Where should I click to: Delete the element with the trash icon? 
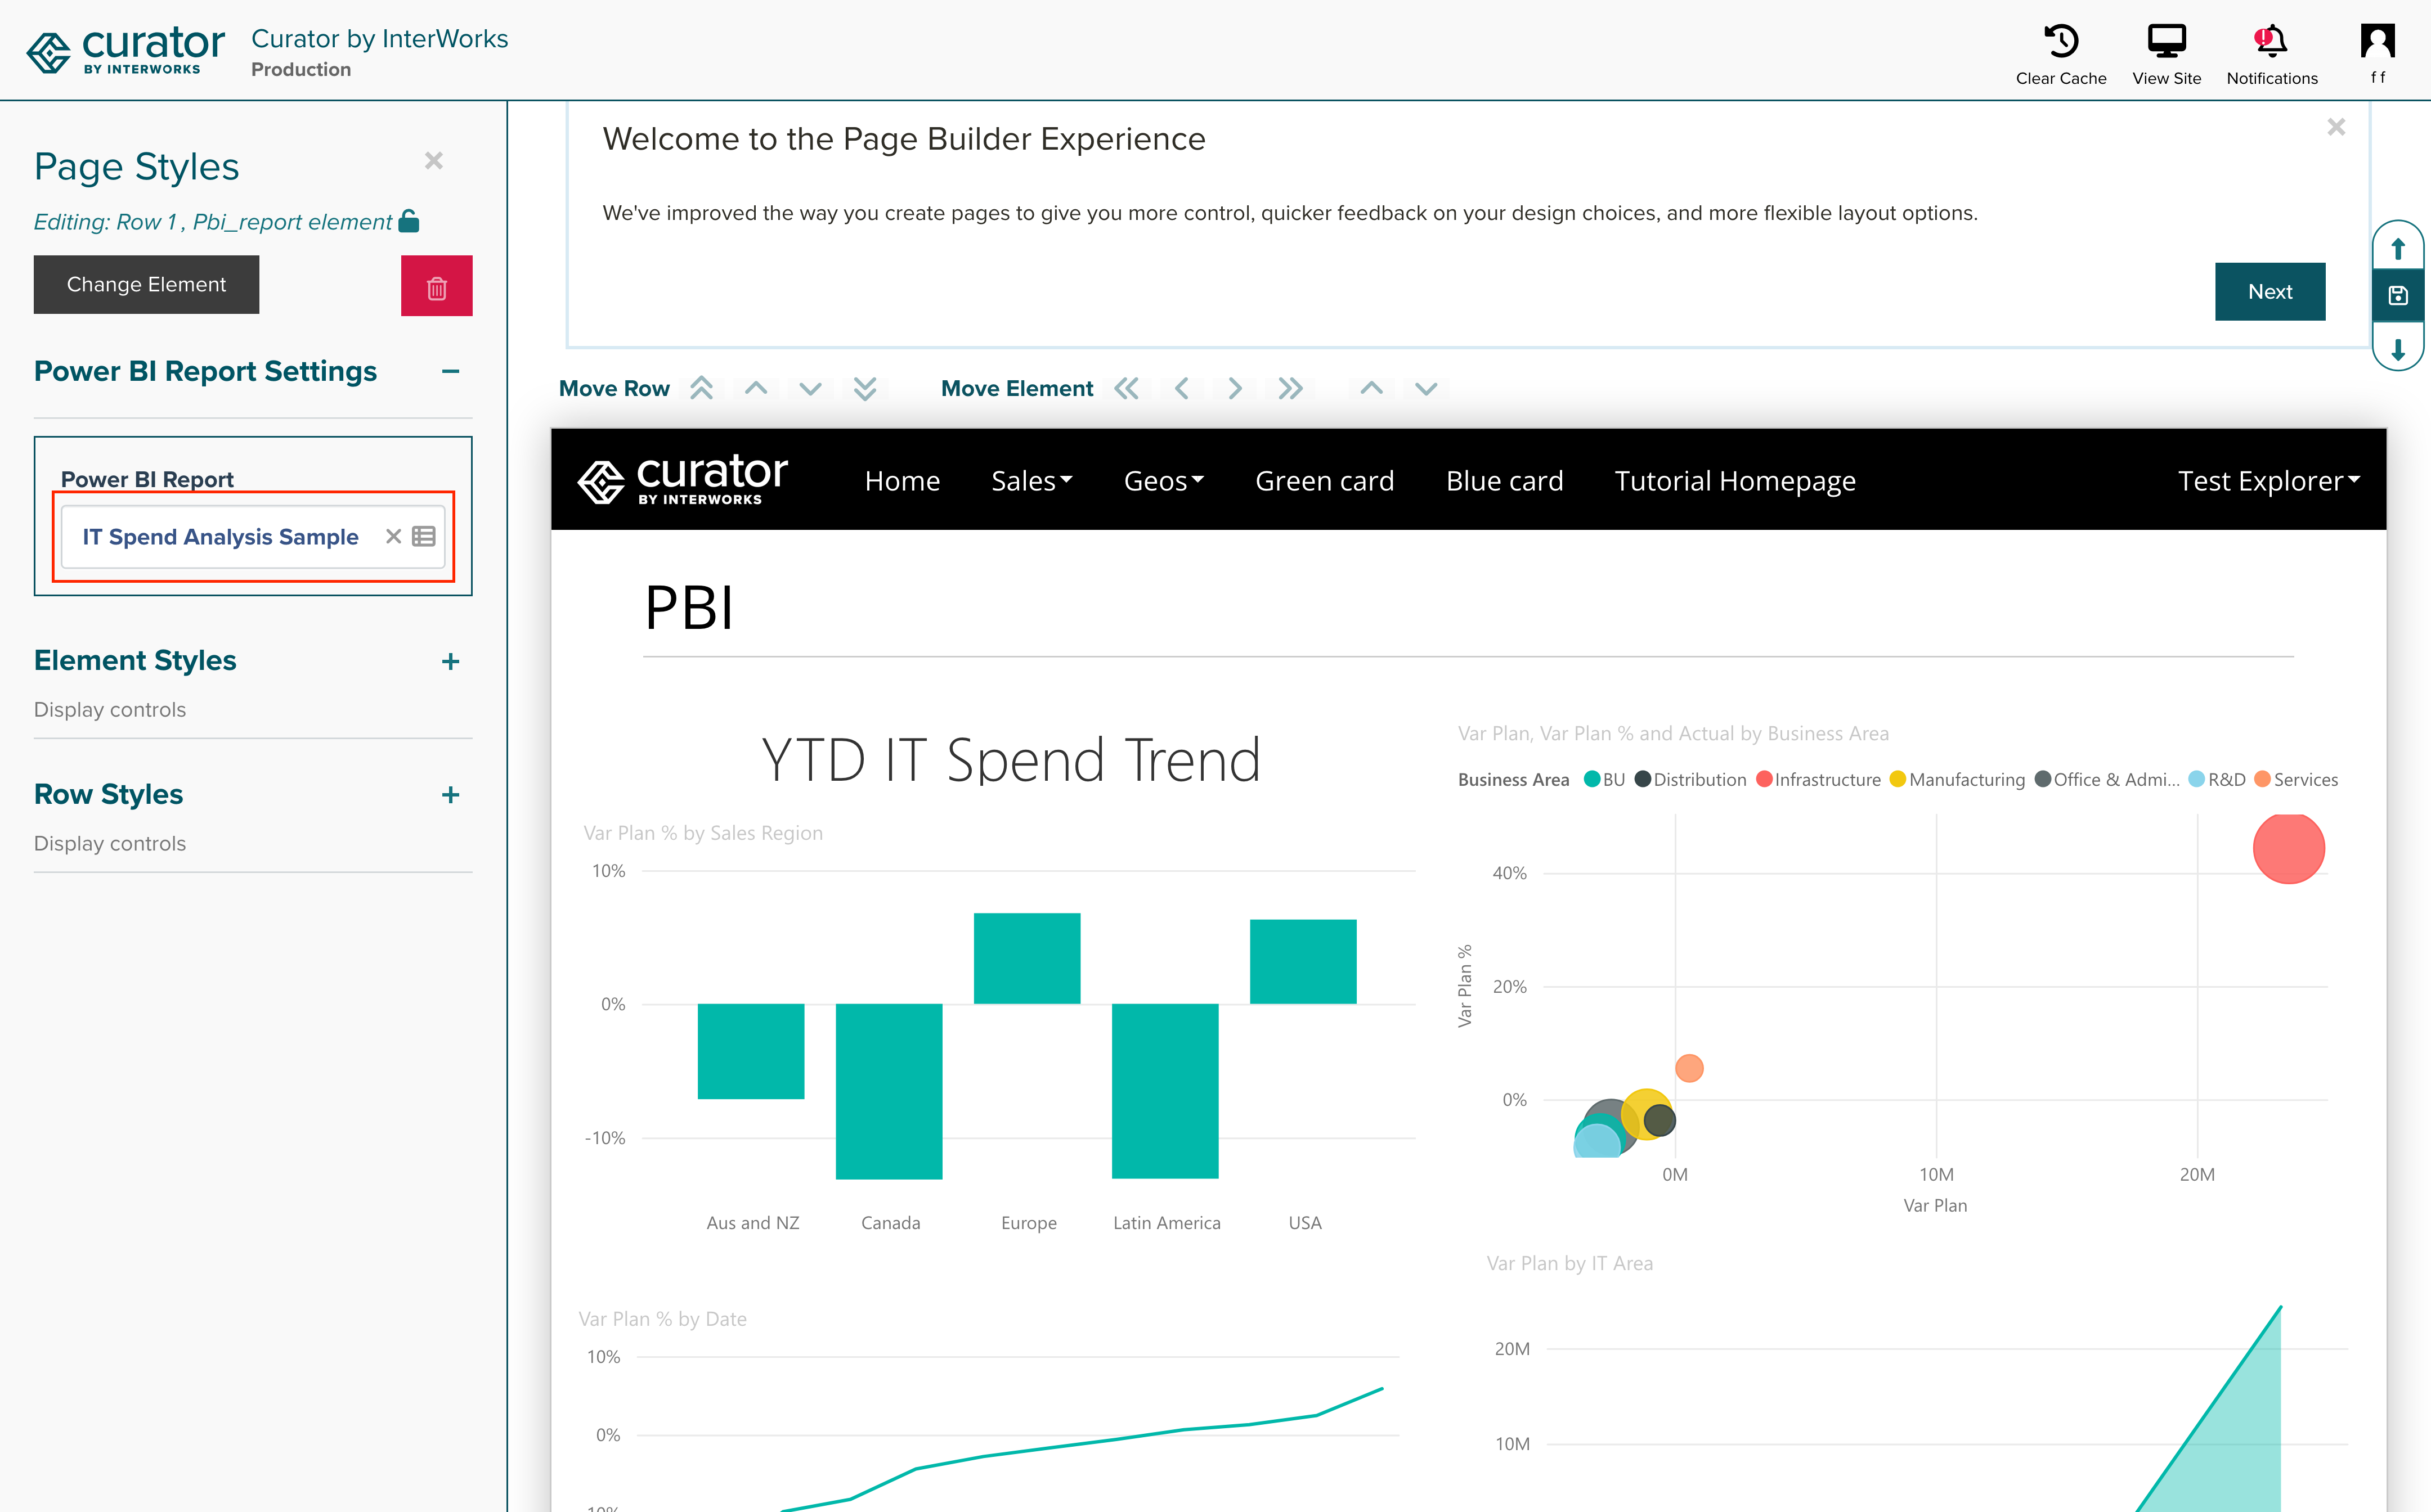pos(436,286)
